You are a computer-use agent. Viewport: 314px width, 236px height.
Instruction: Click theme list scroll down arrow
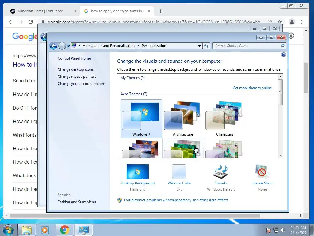click(x=281, y=155)
